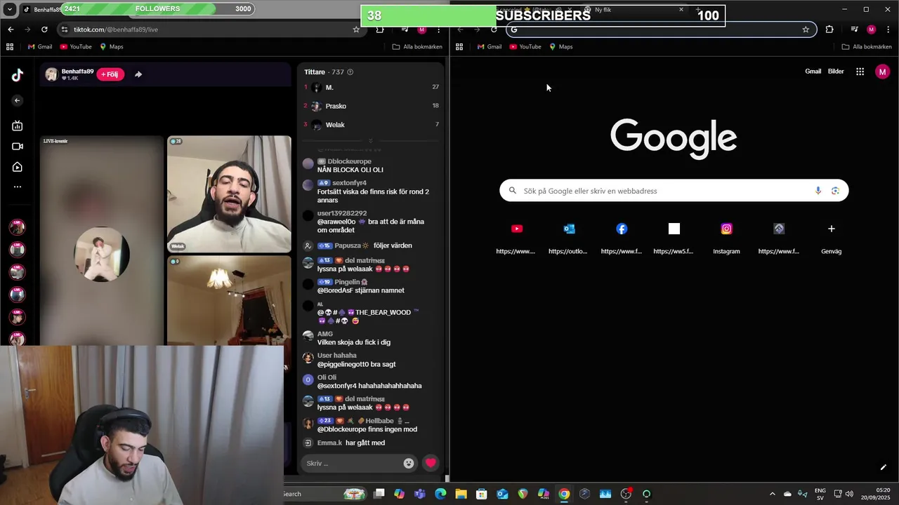Open Gmail bookmark in the TikTok window

point(40,47)
